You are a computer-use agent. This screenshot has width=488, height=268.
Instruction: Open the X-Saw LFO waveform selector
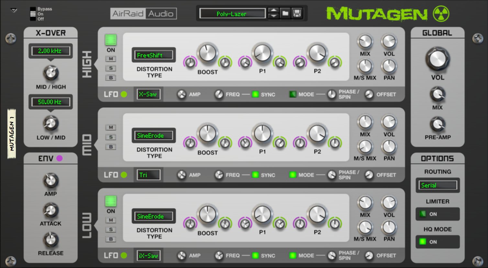(x=149, y=94)
